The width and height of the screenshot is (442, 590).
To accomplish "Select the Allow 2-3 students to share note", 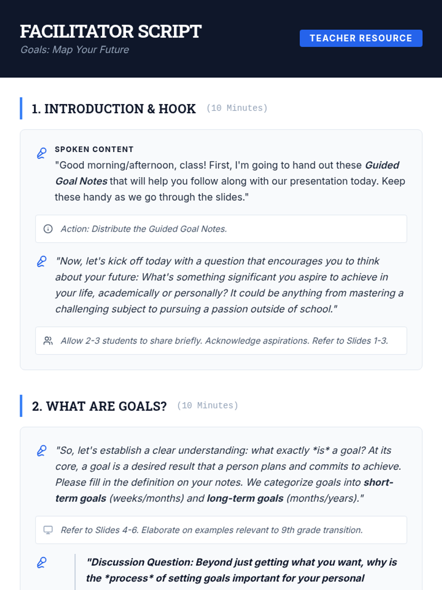I will tap(224, 341).
